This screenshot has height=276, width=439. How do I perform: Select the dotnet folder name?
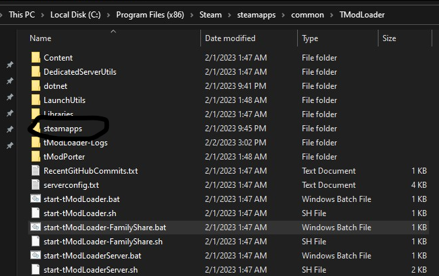[x=55, y=86]
